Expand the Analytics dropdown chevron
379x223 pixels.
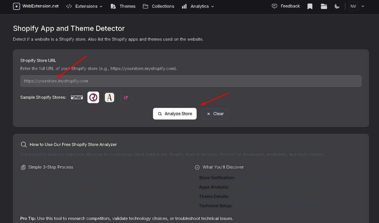[x=213, y=6]
